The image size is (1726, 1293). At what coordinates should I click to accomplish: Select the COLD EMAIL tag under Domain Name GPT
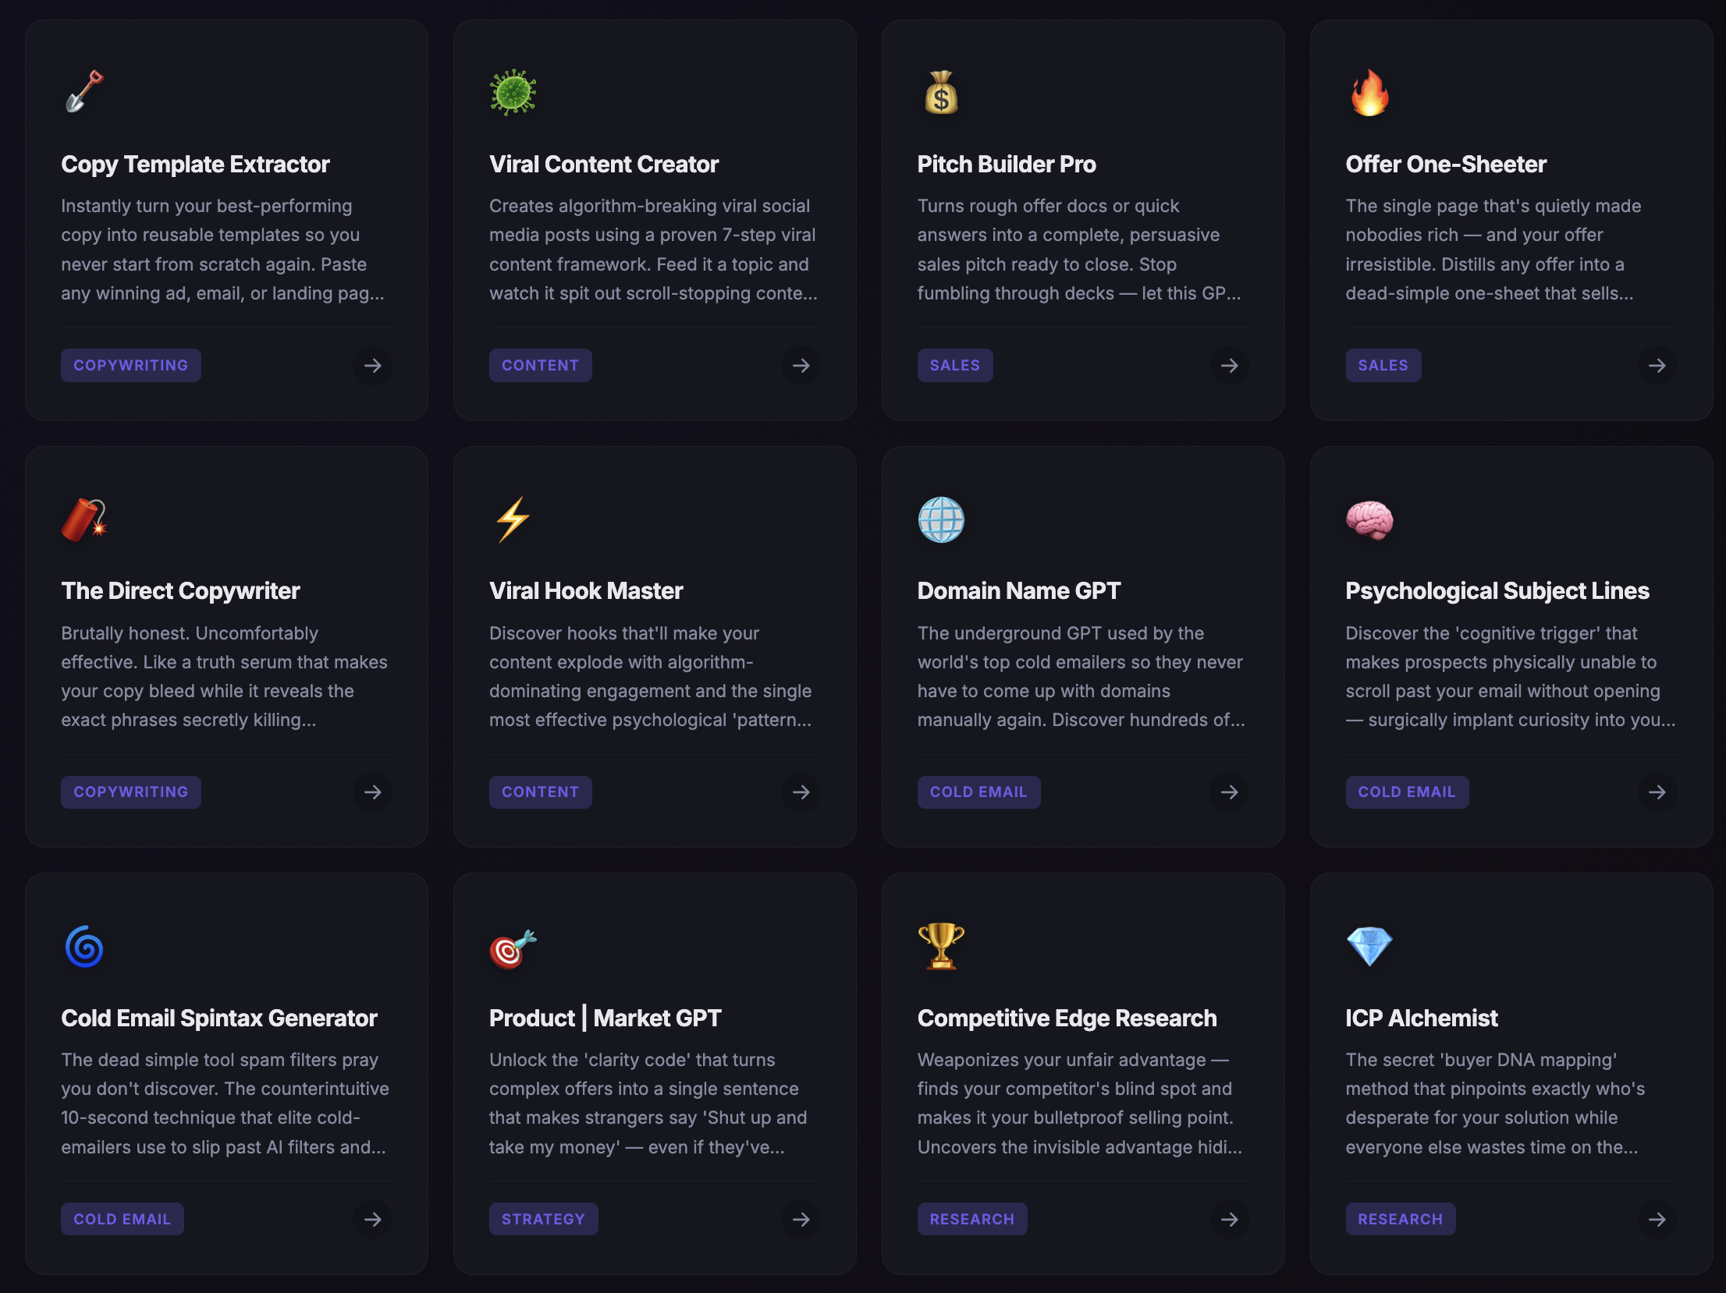click(978, 792)
